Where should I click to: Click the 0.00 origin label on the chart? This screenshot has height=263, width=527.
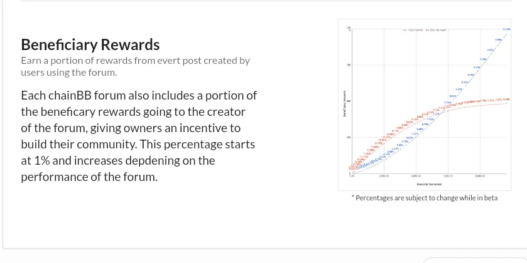tap(352, 176)
